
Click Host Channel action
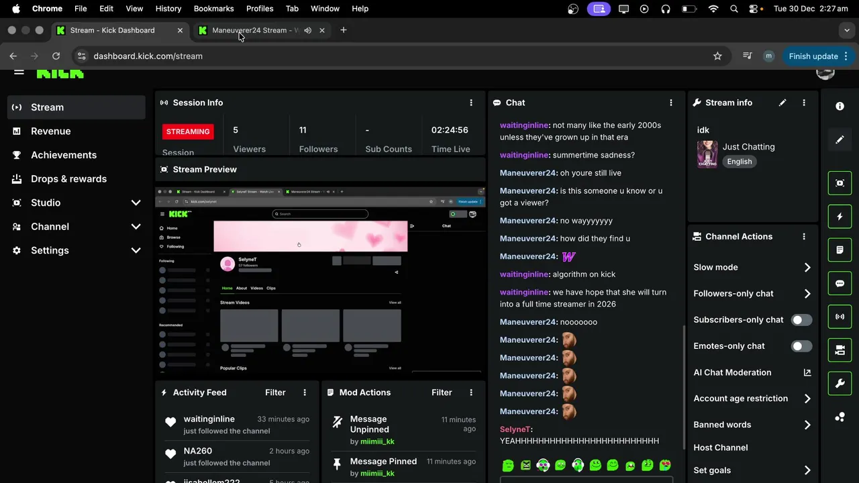coord(721,447)
